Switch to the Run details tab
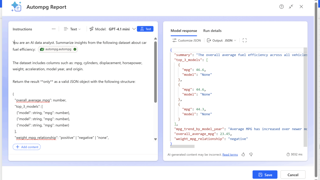The image size is (320, 180). coord(212,31)
